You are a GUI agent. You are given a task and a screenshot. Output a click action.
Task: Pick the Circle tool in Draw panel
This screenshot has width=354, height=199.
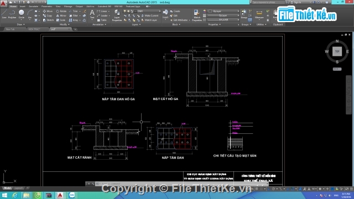click(21, 14)
